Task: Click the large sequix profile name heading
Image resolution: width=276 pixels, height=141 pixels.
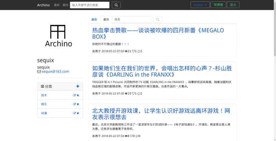Action: point(46,60)
